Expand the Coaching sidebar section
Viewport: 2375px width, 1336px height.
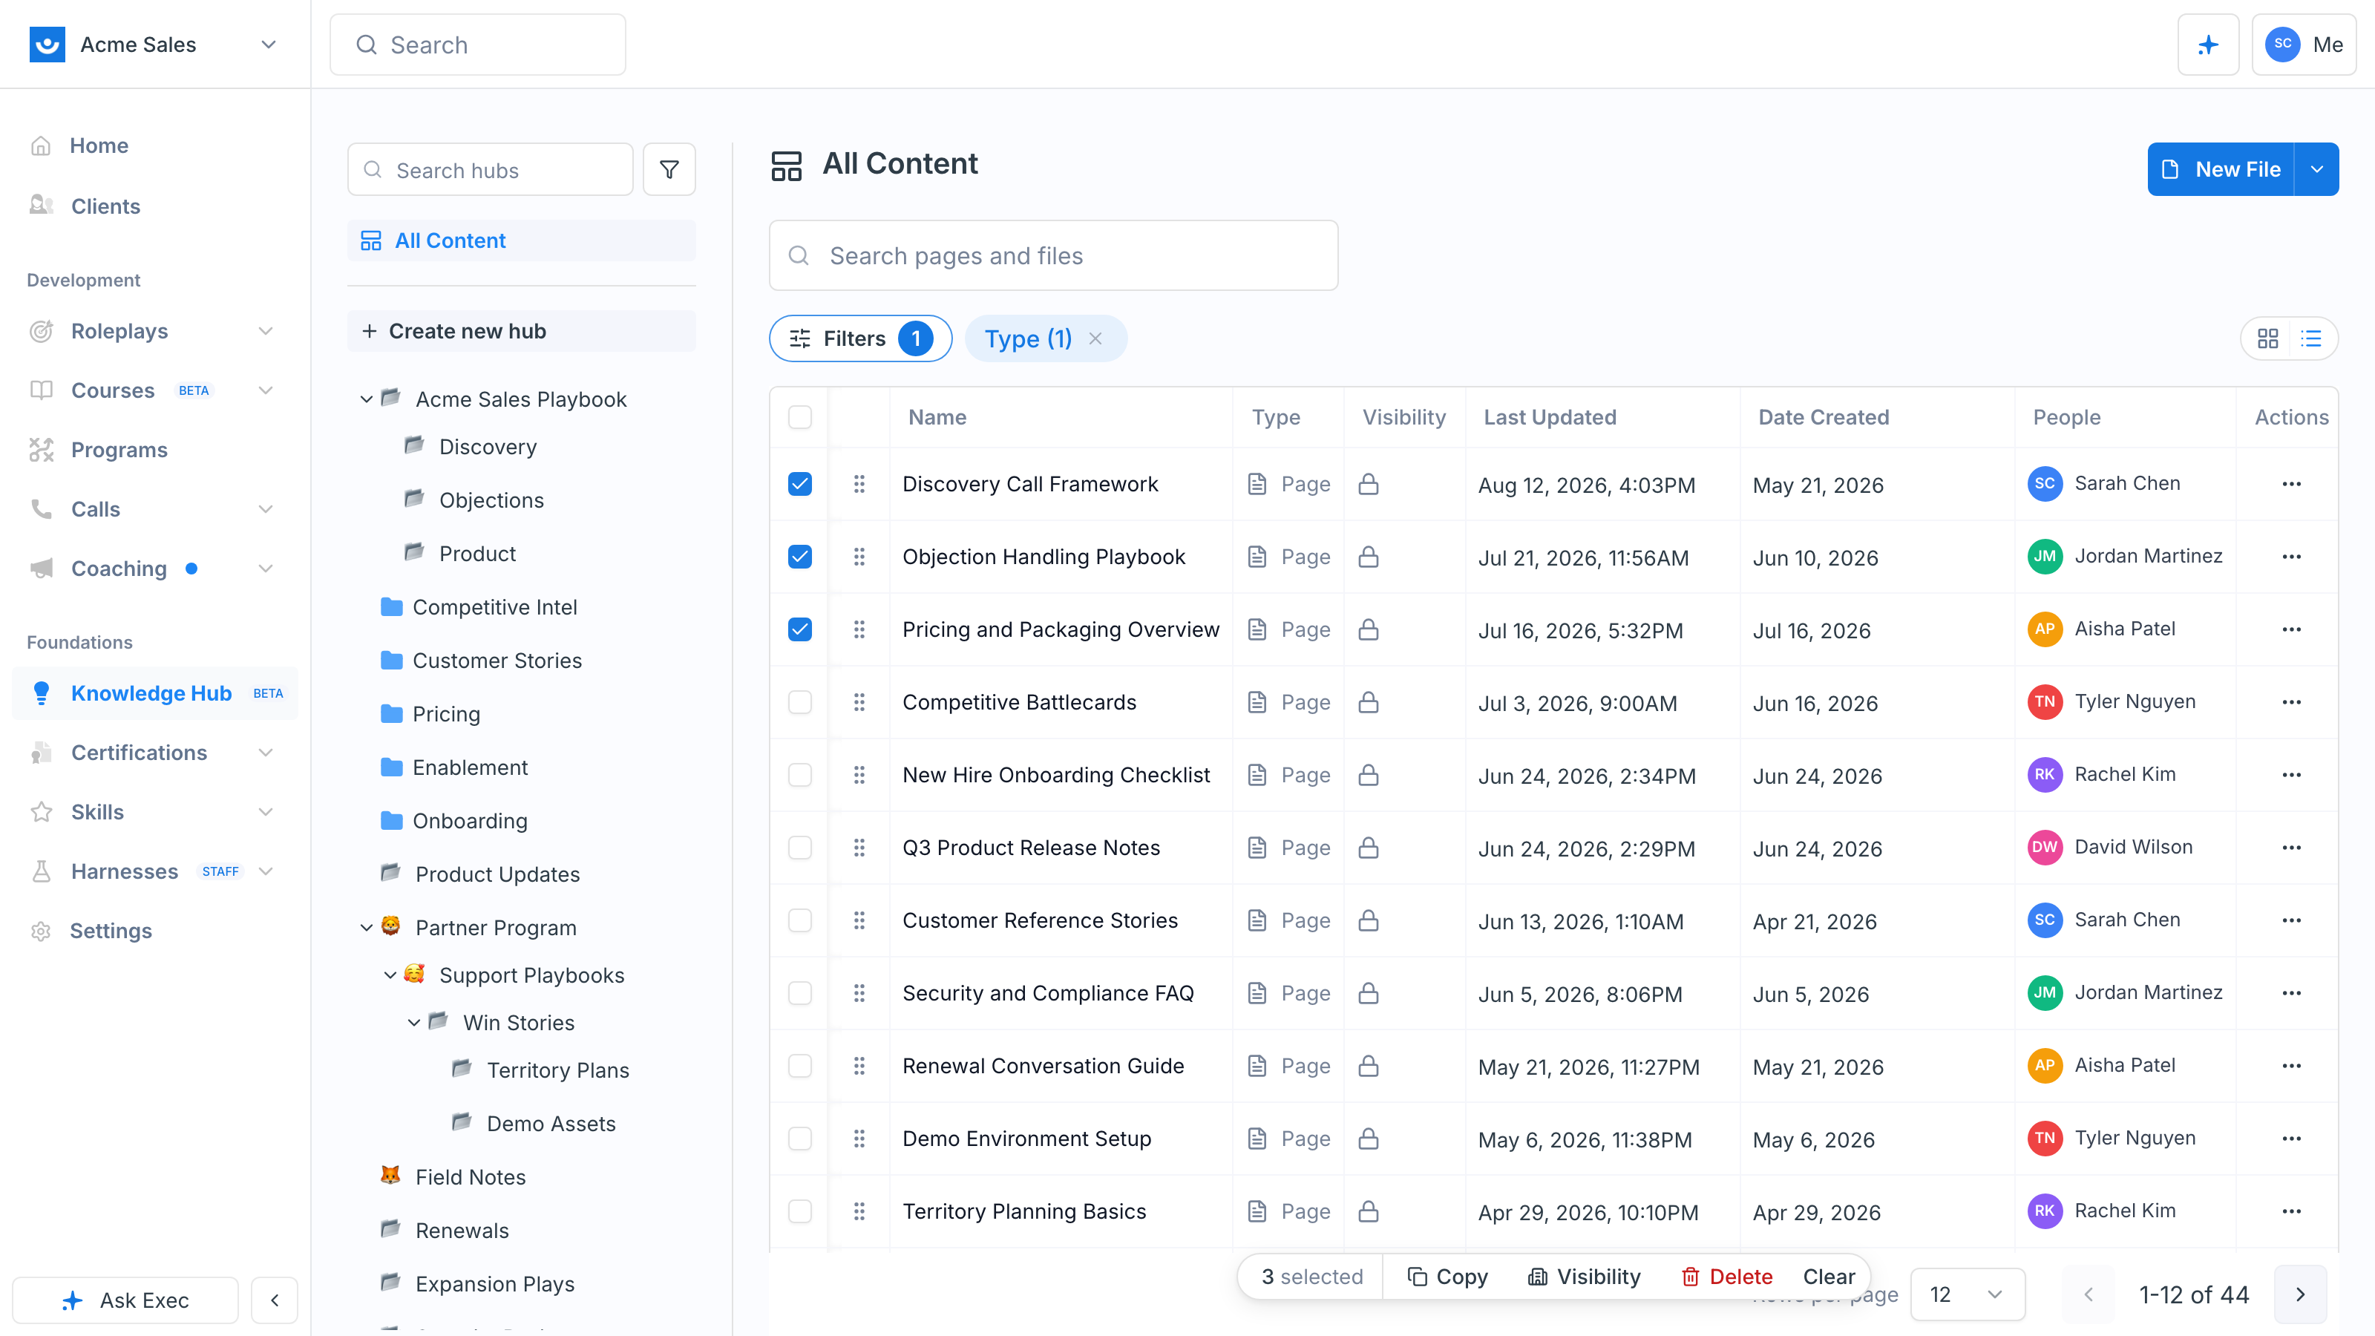tap(266, 569)
